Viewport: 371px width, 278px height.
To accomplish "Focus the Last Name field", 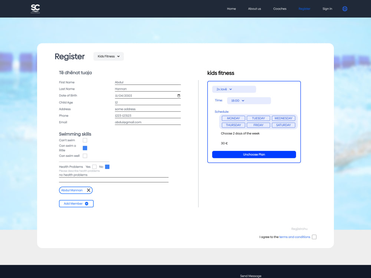I will 148,89.
